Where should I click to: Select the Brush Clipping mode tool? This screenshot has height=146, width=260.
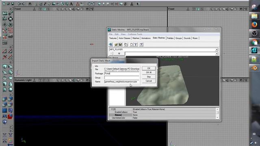click(x=4, y=30)
